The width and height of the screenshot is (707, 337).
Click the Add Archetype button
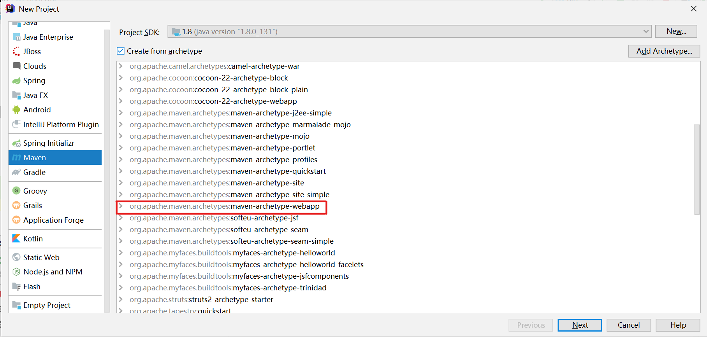coord(664,51)
